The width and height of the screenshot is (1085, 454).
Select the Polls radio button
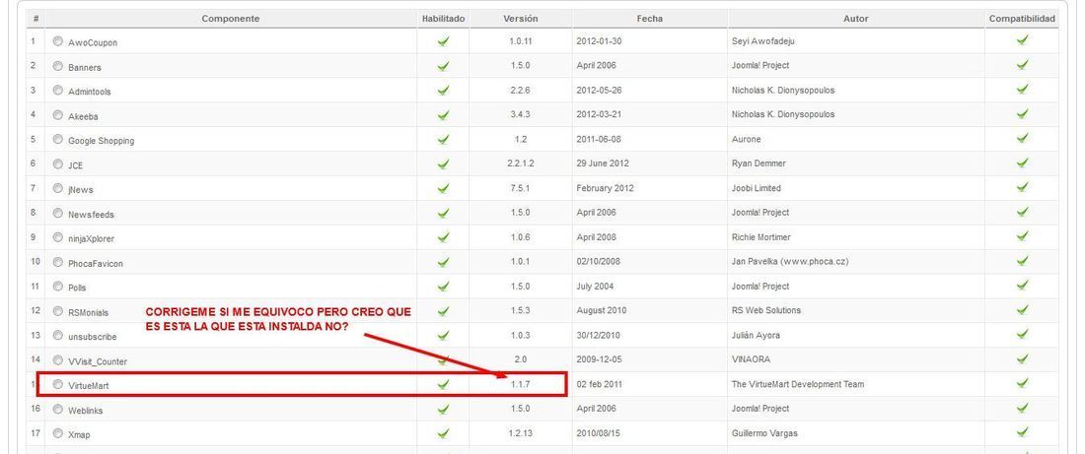58,286
